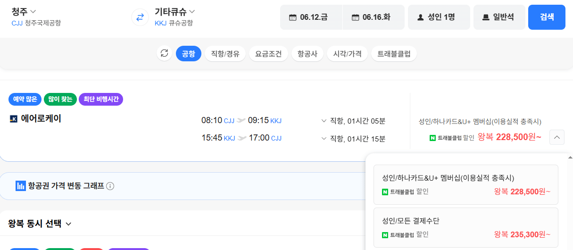Click the bar chart icon for price graph

[x=21, y=186]
